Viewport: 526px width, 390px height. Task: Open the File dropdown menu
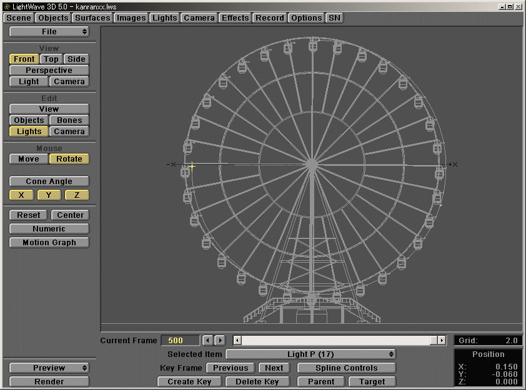[x=49, y=32]
